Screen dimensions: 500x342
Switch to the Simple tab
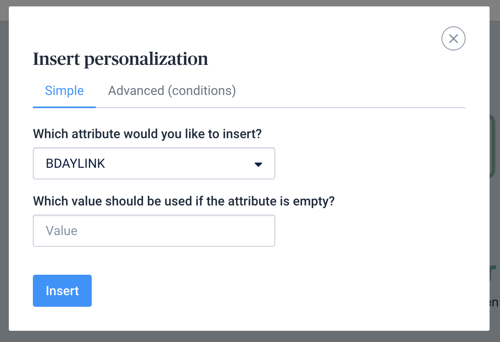[64, 91]
